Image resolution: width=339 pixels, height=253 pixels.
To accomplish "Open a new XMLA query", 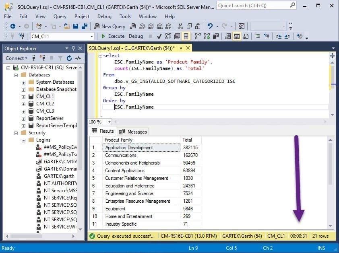I will [x=159, y=27].
